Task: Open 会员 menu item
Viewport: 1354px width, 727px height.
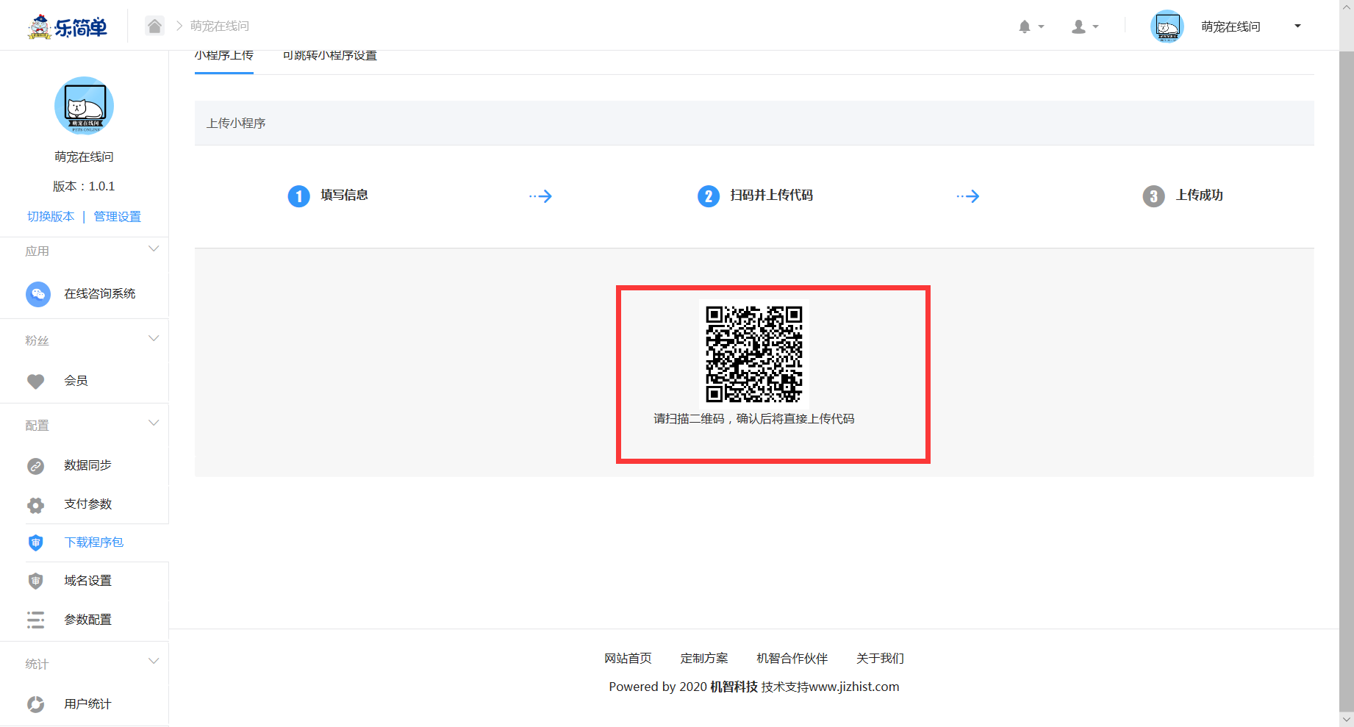Action: [76, 380]
